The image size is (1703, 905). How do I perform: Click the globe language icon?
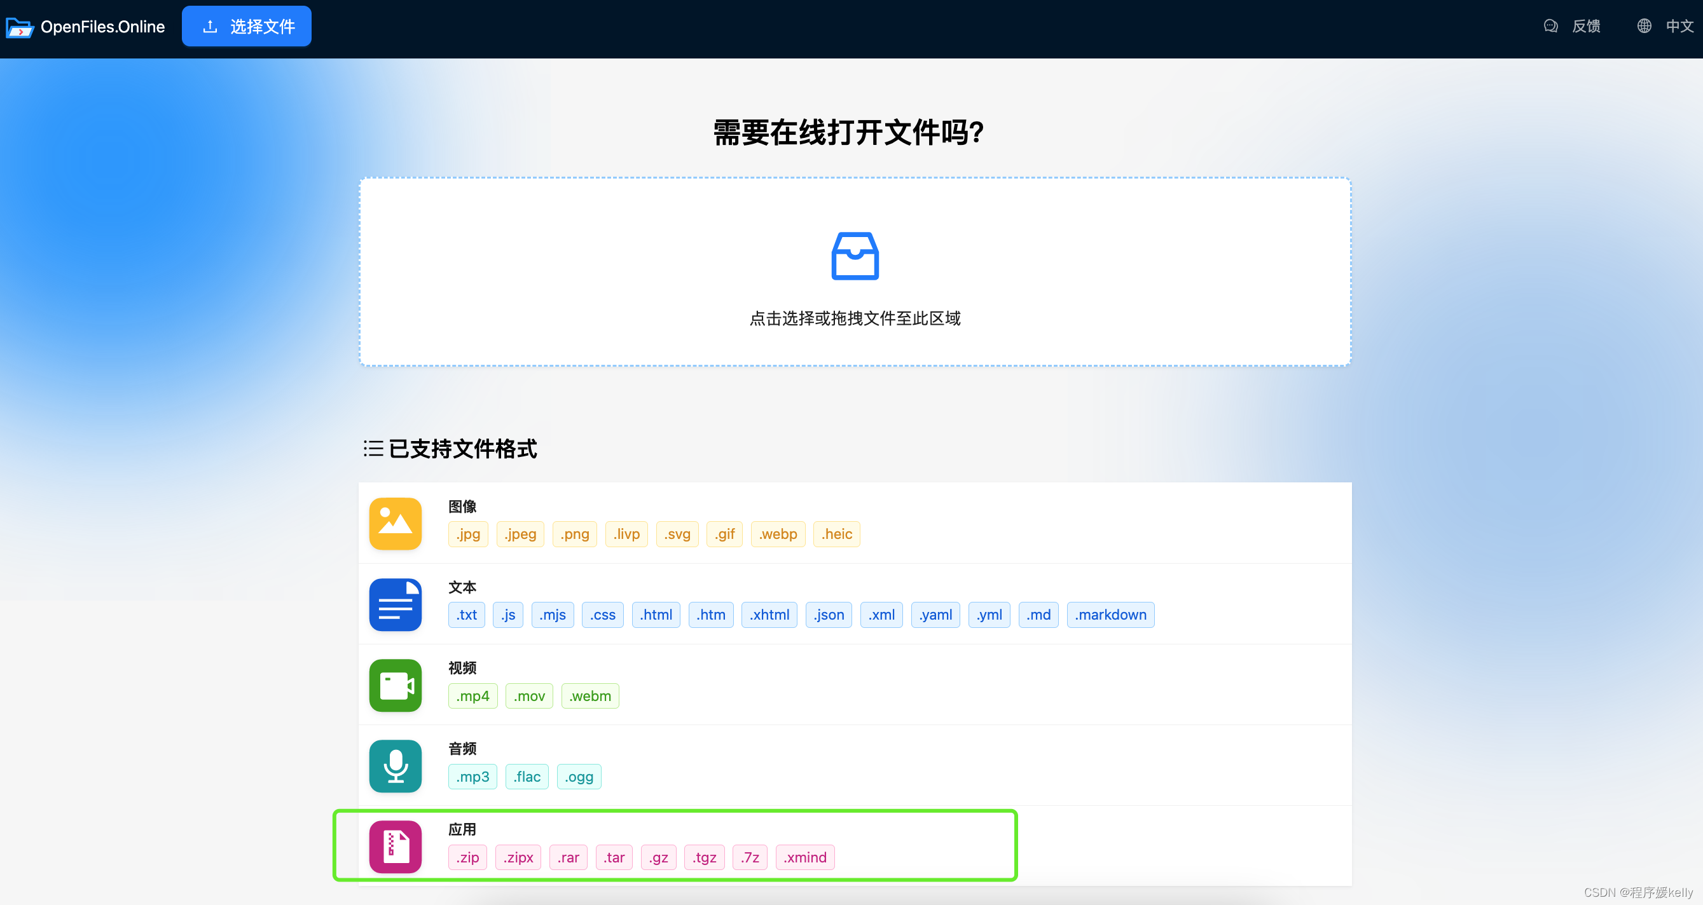pos(1644,27)
